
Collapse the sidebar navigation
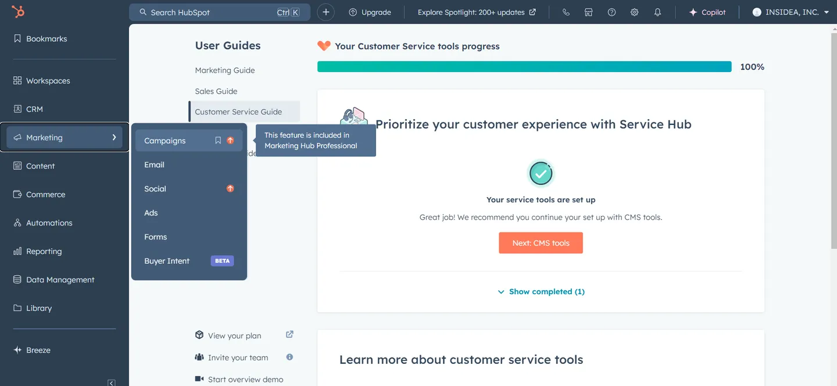(x=112, y=382)
